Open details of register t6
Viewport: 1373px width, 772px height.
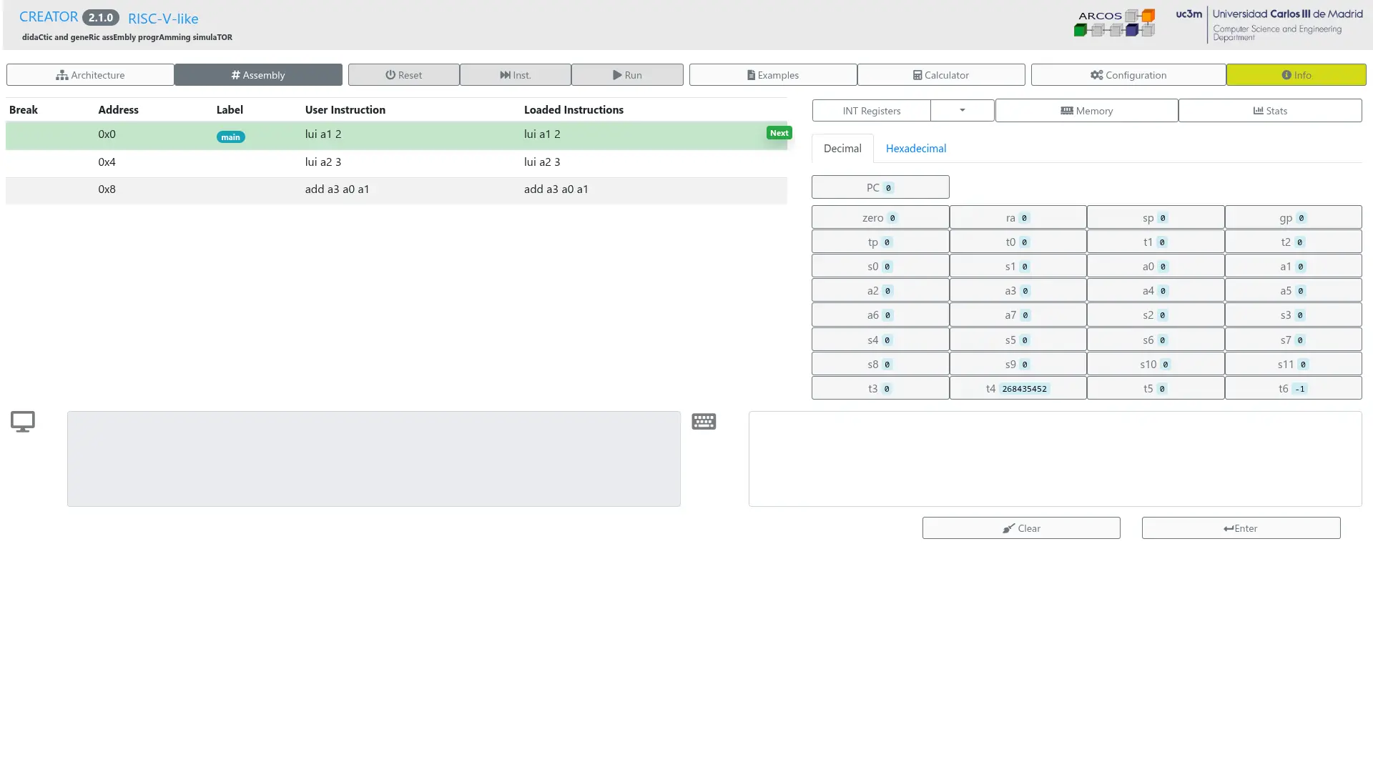1293,388
